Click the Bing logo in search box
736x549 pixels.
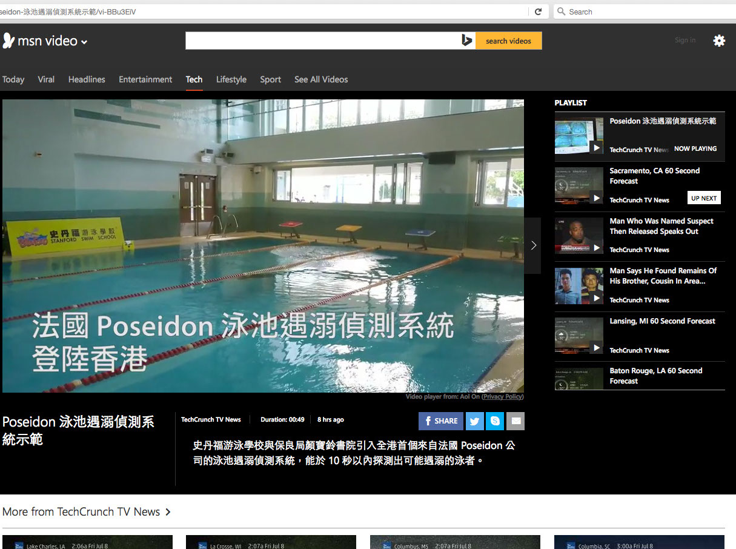[466, 41]
